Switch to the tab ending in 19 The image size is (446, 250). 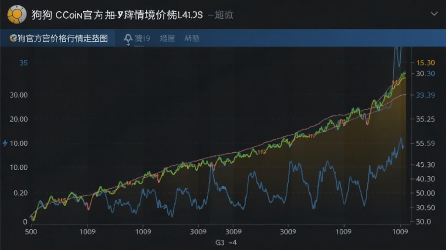pyautogui.click(x=142, y=38)
